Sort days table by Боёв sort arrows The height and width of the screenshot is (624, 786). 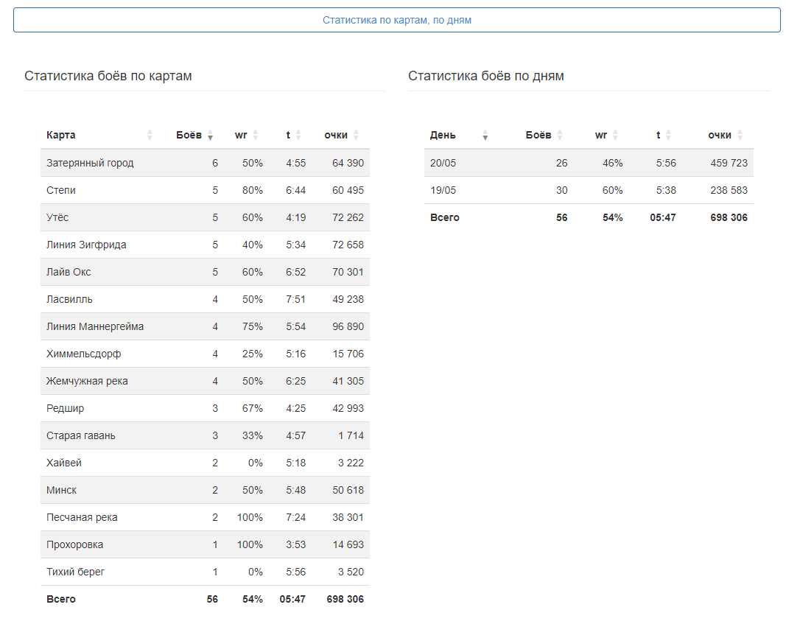pos(559,135)
